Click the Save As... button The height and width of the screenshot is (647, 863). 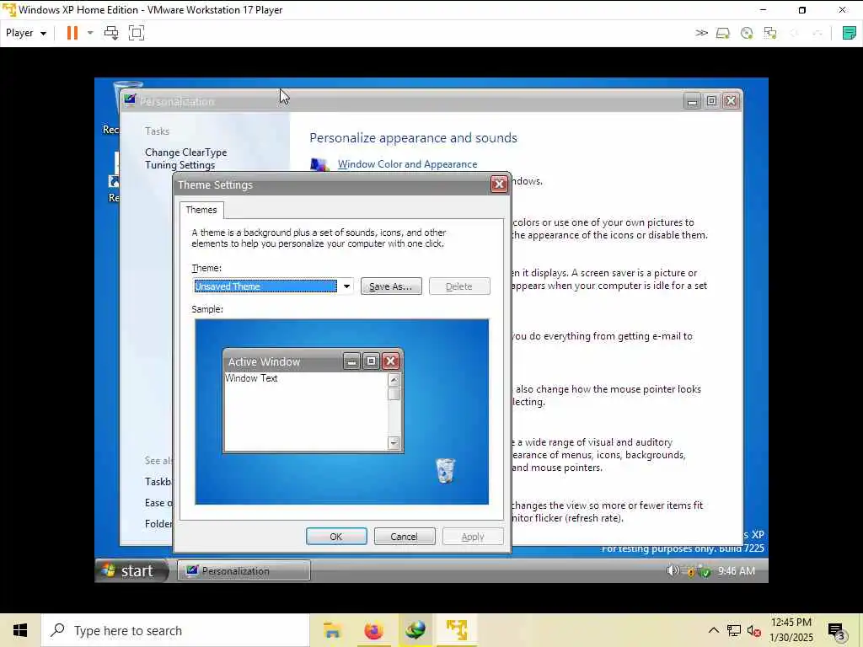391,286
